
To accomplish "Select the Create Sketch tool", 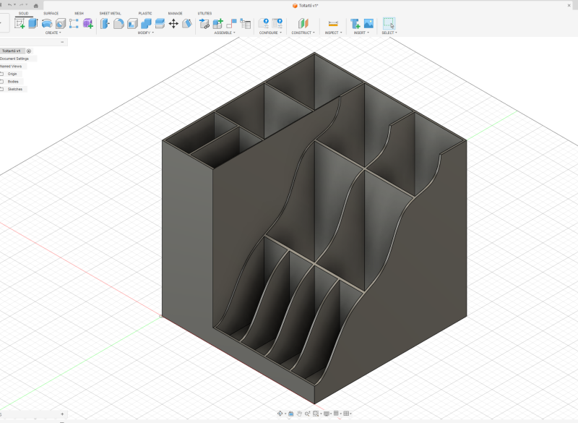I will click(20, 23).
